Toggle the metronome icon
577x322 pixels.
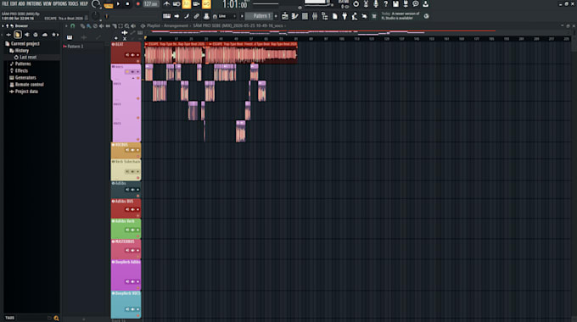click(x=166, y=4)
